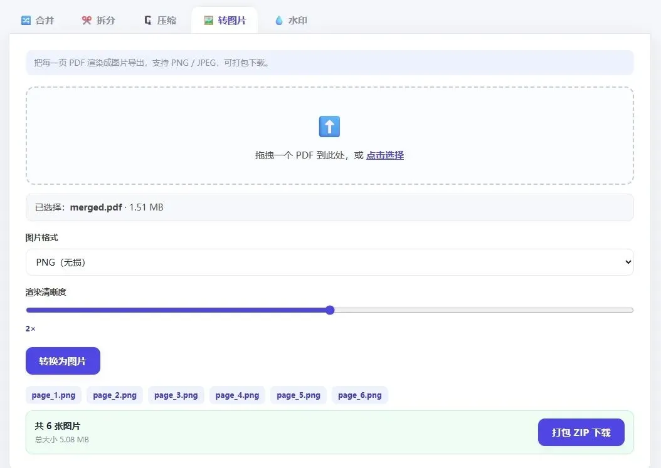Image resolution: width=661 pixels, height=468 pixels.
Task: Select the page_5.png chip
Action: point(299,395)
